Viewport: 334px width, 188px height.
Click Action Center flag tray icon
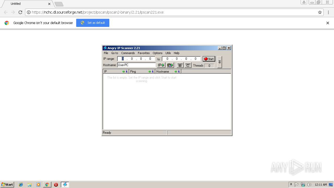pyautogui.click(x=297, y=185)
